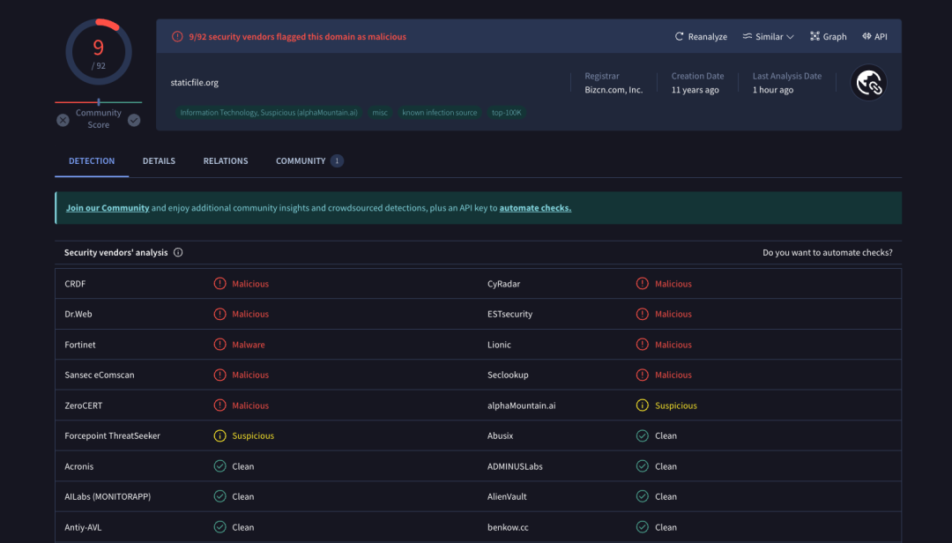Click the malicious alert icon for Seclookup

point(643,375)
